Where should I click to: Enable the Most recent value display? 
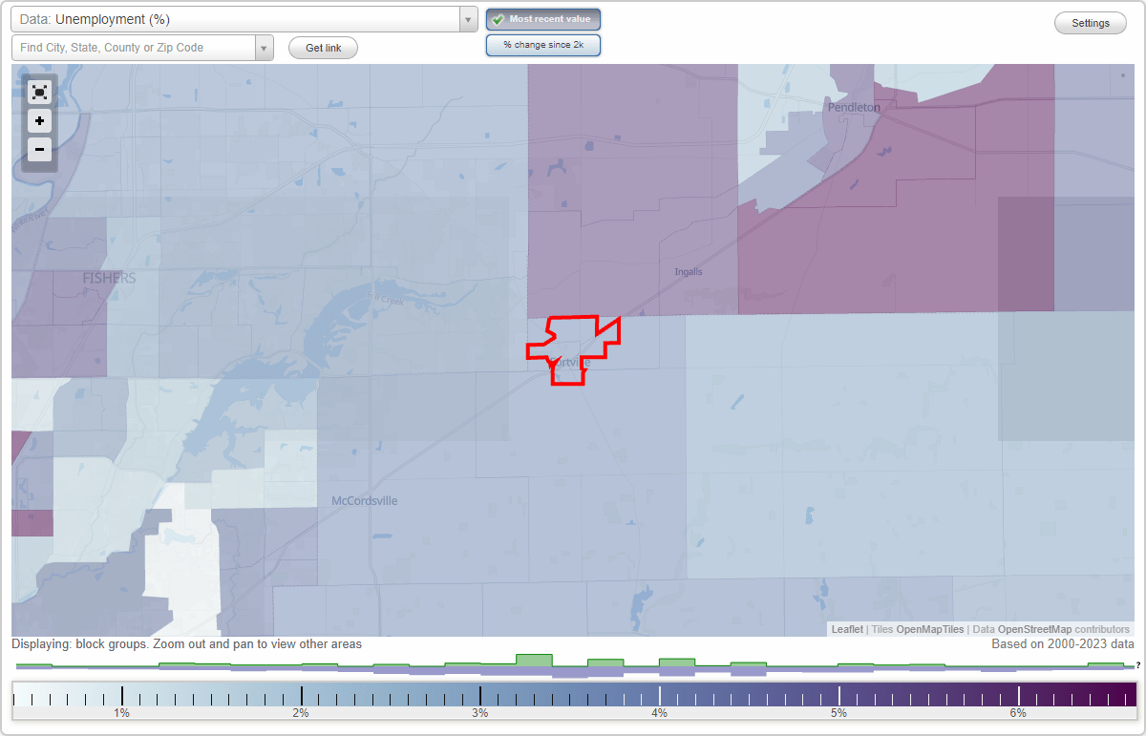543,19
